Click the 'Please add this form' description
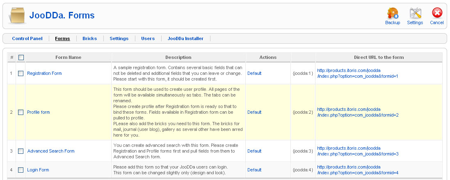 pos(171,170)
